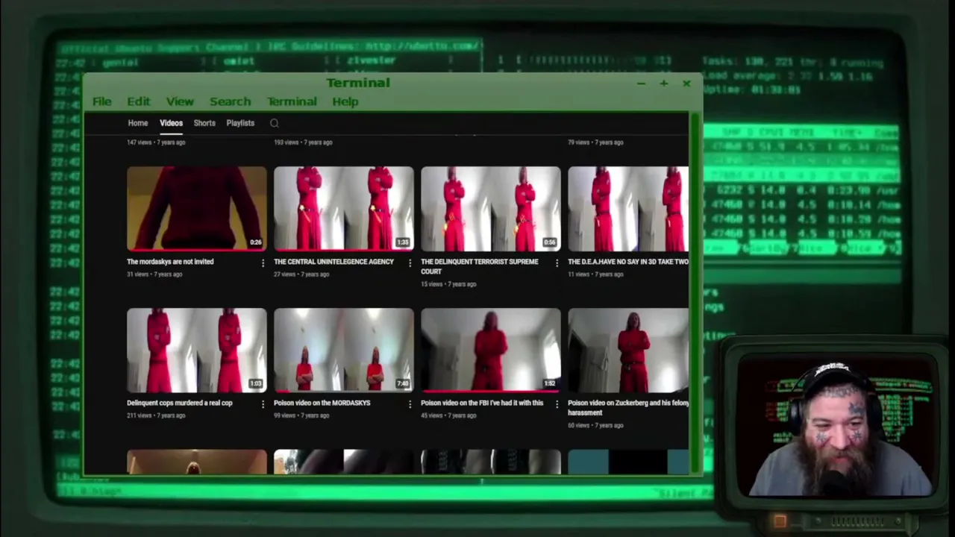Click the 'Terminal' window title text

[x=358, y=83]
